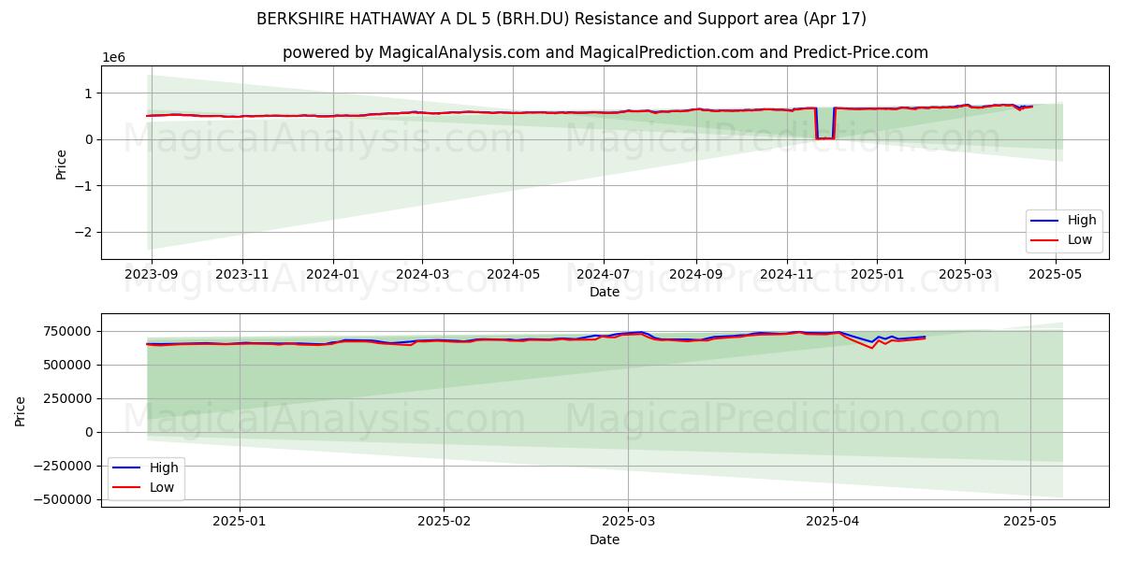Screen dimensions: 1123x561
Task: Click the '2024-09' x-axis label in the top chart
Action: point(695,274)
